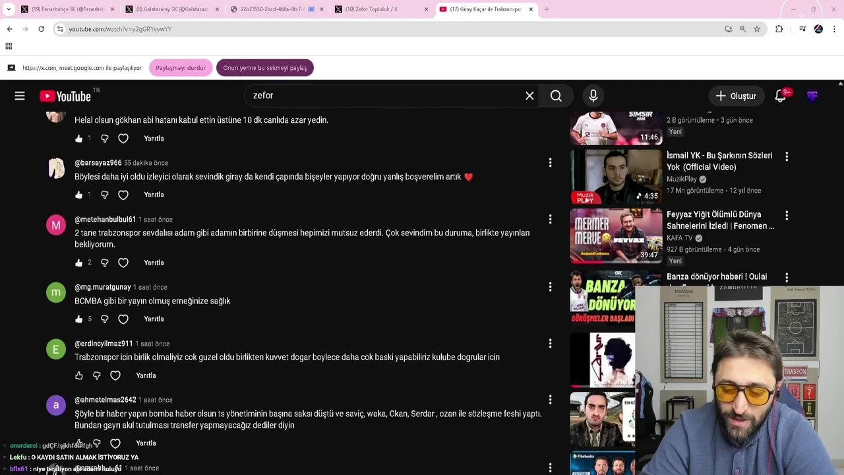Open the Banza dönüyor video thumbnail
The image size is (844, 475).
point(603,297)
